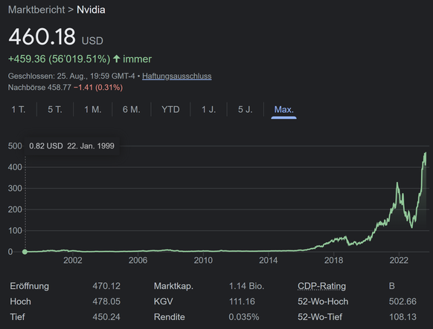The image size is (433, 329).
Task: Click the KGV value 111.16
Action: [x=242, y=302]
